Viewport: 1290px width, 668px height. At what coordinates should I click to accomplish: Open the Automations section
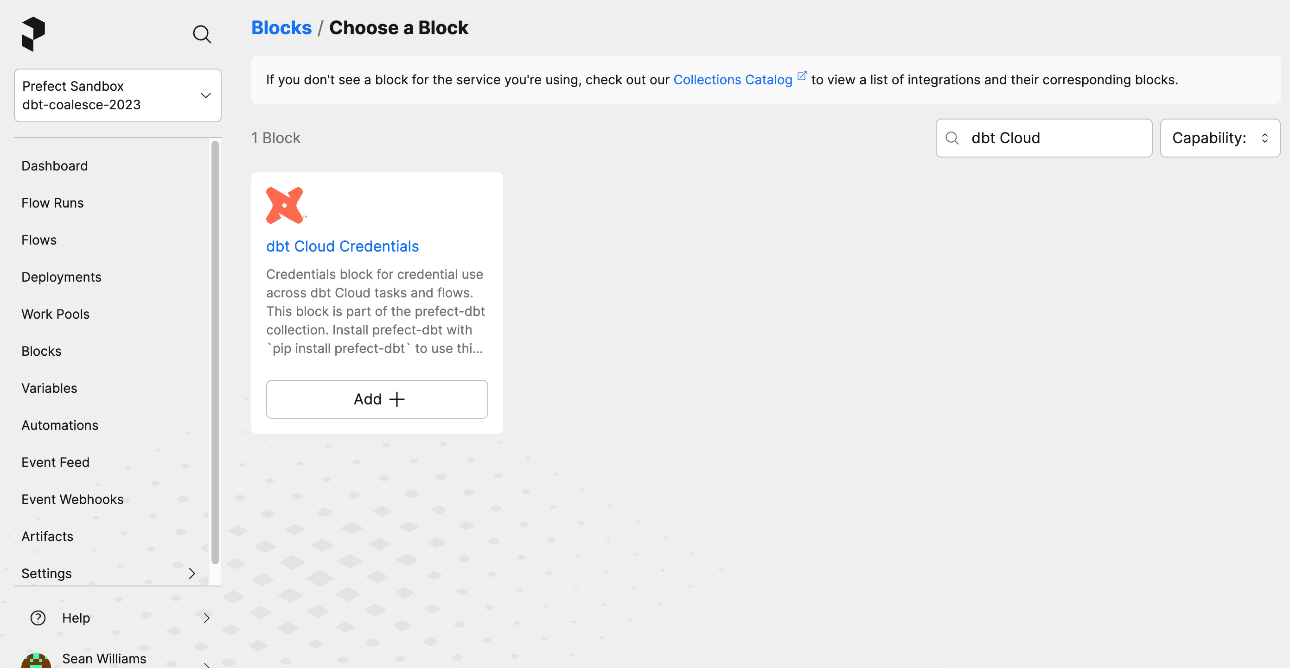point(60,425)
